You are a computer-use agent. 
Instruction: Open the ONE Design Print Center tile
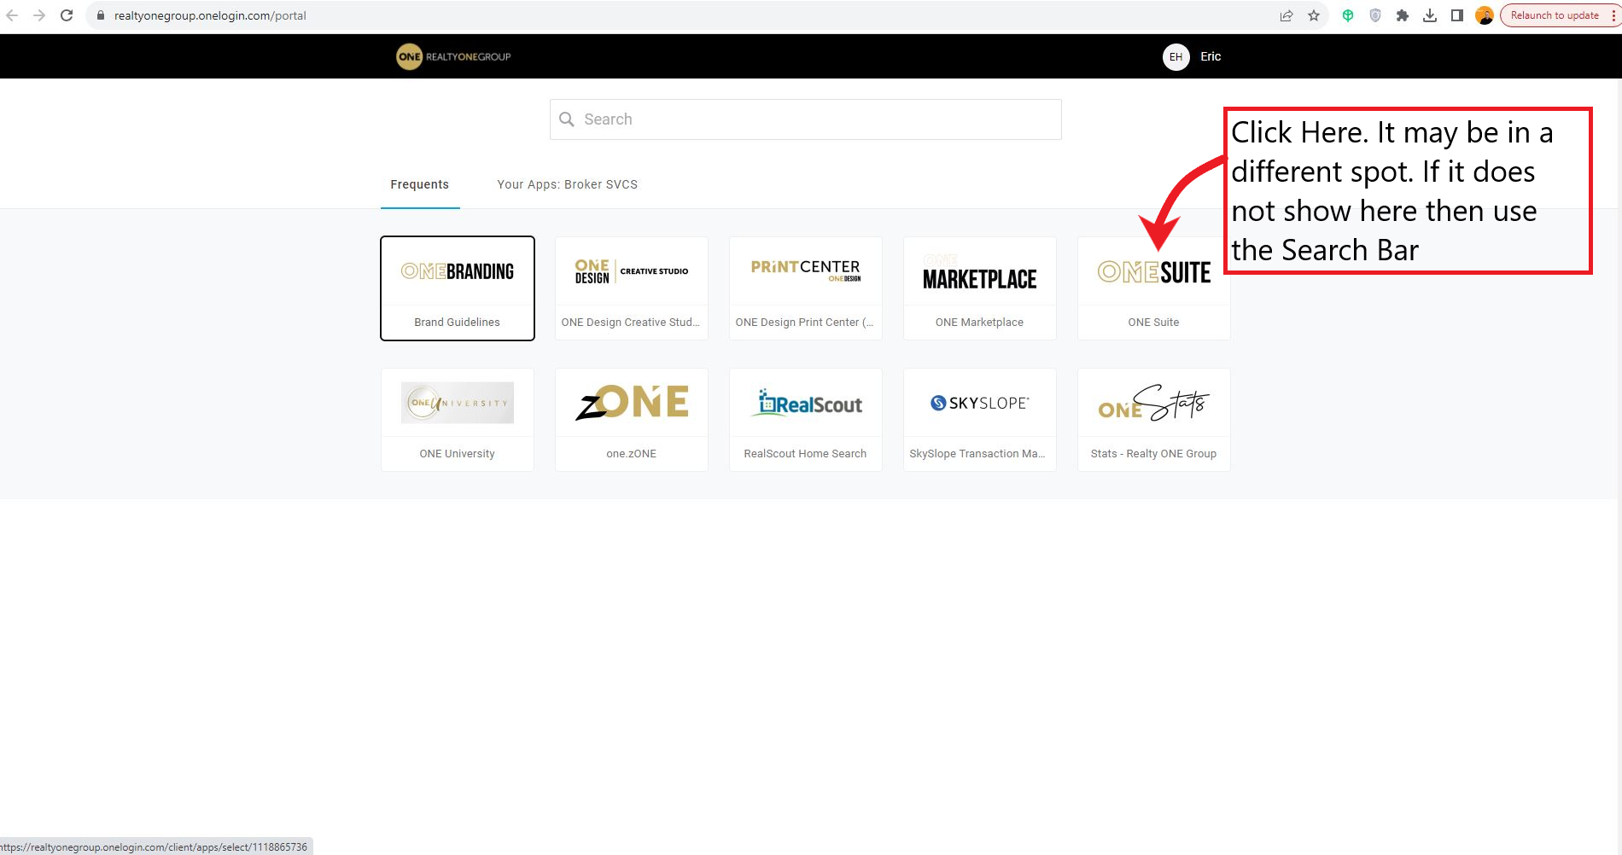coord(806,288)
